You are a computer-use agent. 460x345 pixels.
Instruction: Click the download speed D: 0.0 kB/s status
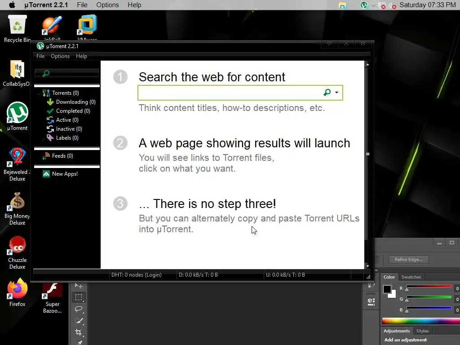[198, 275]
